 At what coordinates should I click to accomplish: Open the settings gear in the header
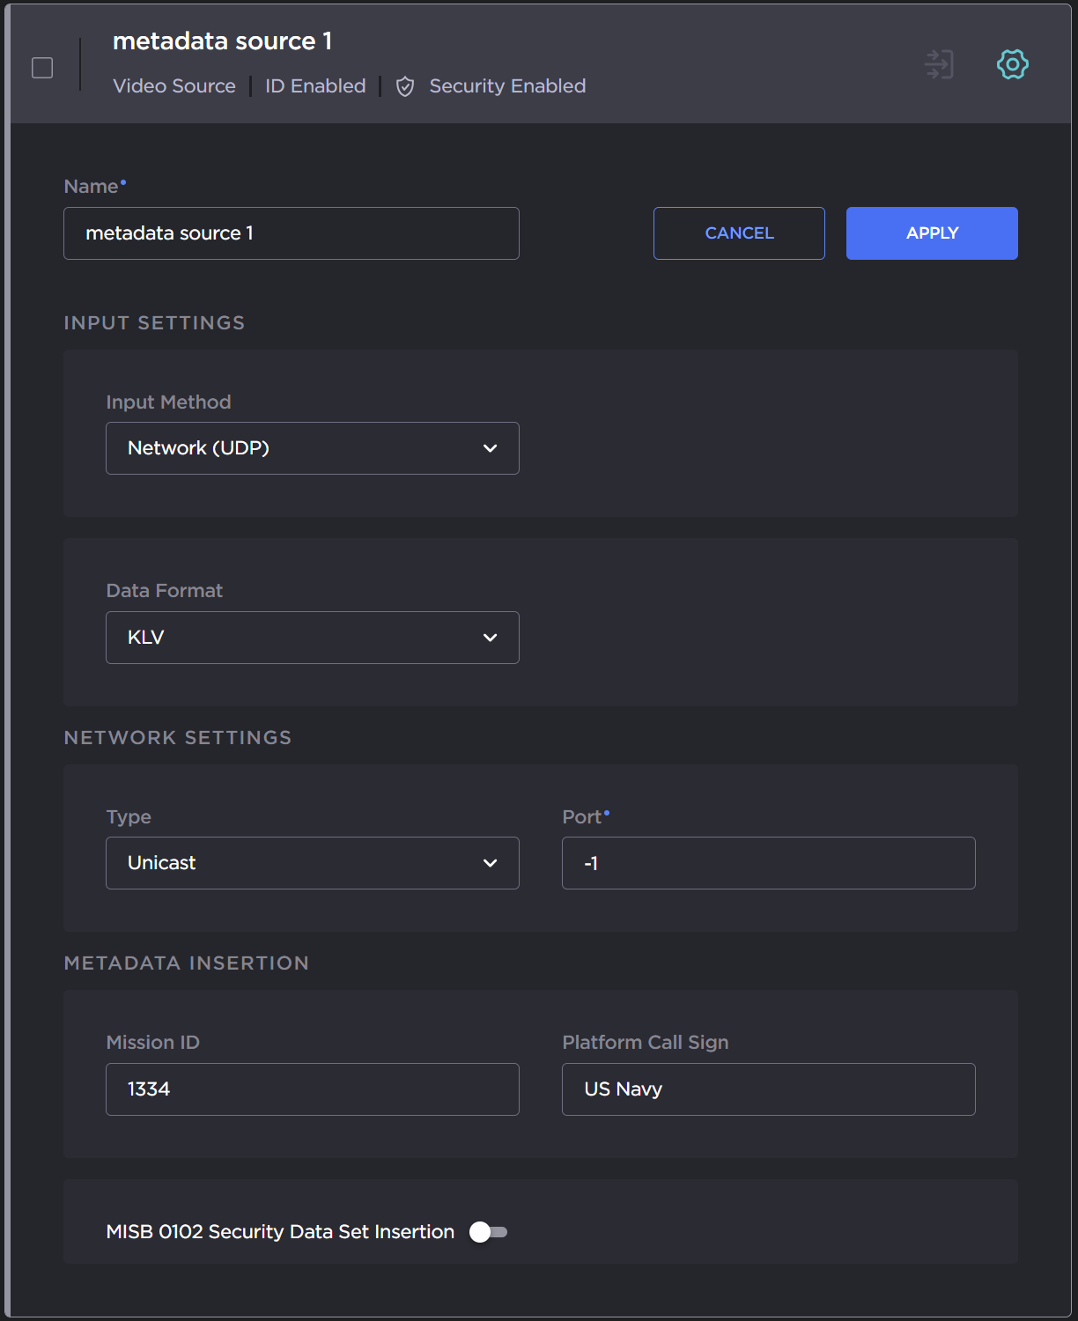click(1012, 63)
